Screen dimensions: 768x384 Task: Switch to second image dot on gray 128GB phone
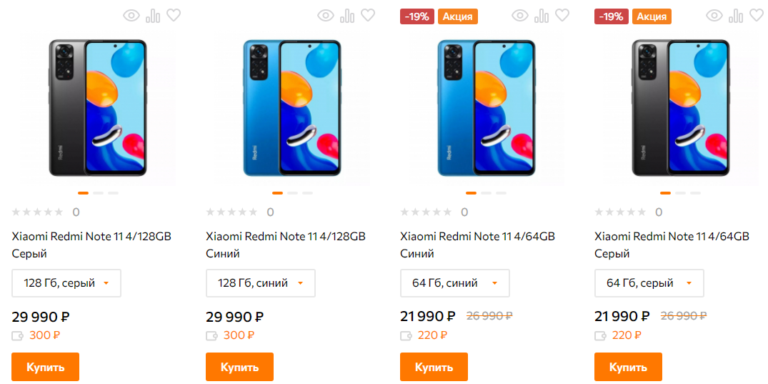[x=98, y=193]
